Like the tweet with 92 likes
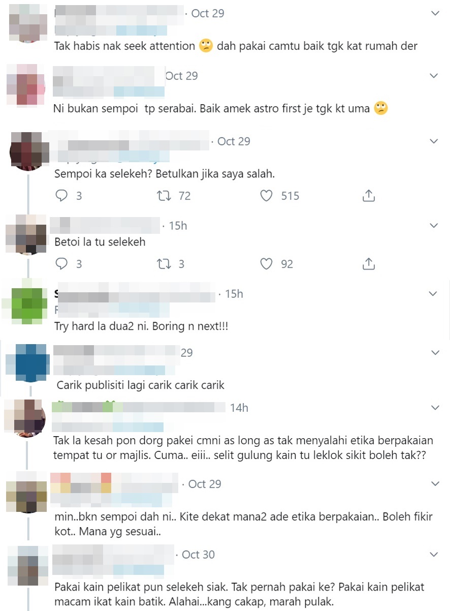 tap(267, 264)
